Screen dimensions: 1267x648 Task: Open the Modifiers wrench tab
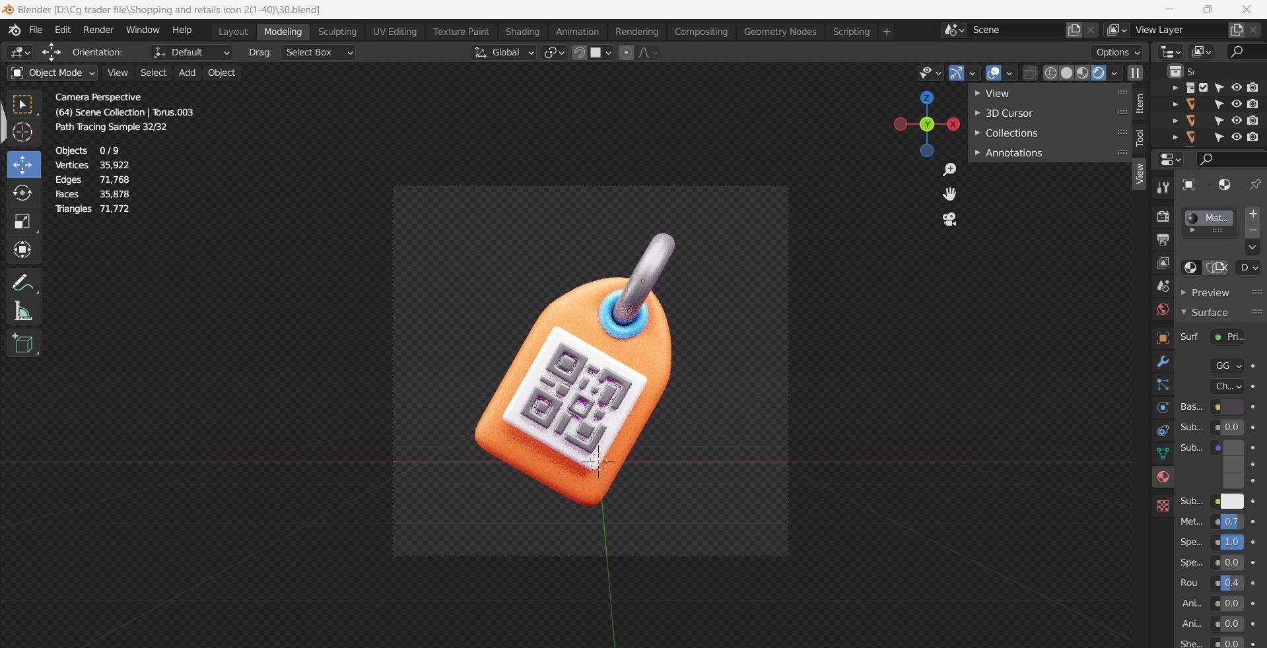pos(1163,362)
